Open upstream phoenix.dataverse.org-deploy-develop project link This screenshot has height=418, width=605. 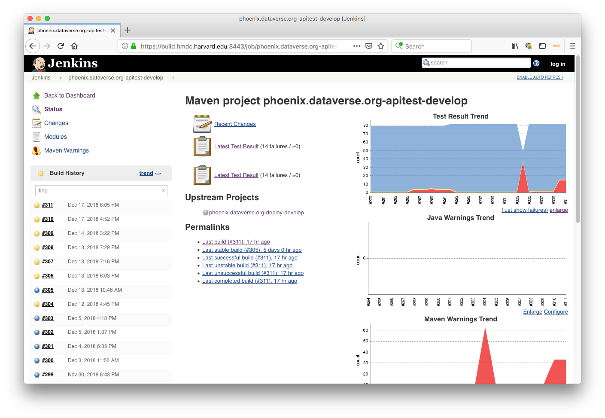click(x=256, y=213)
